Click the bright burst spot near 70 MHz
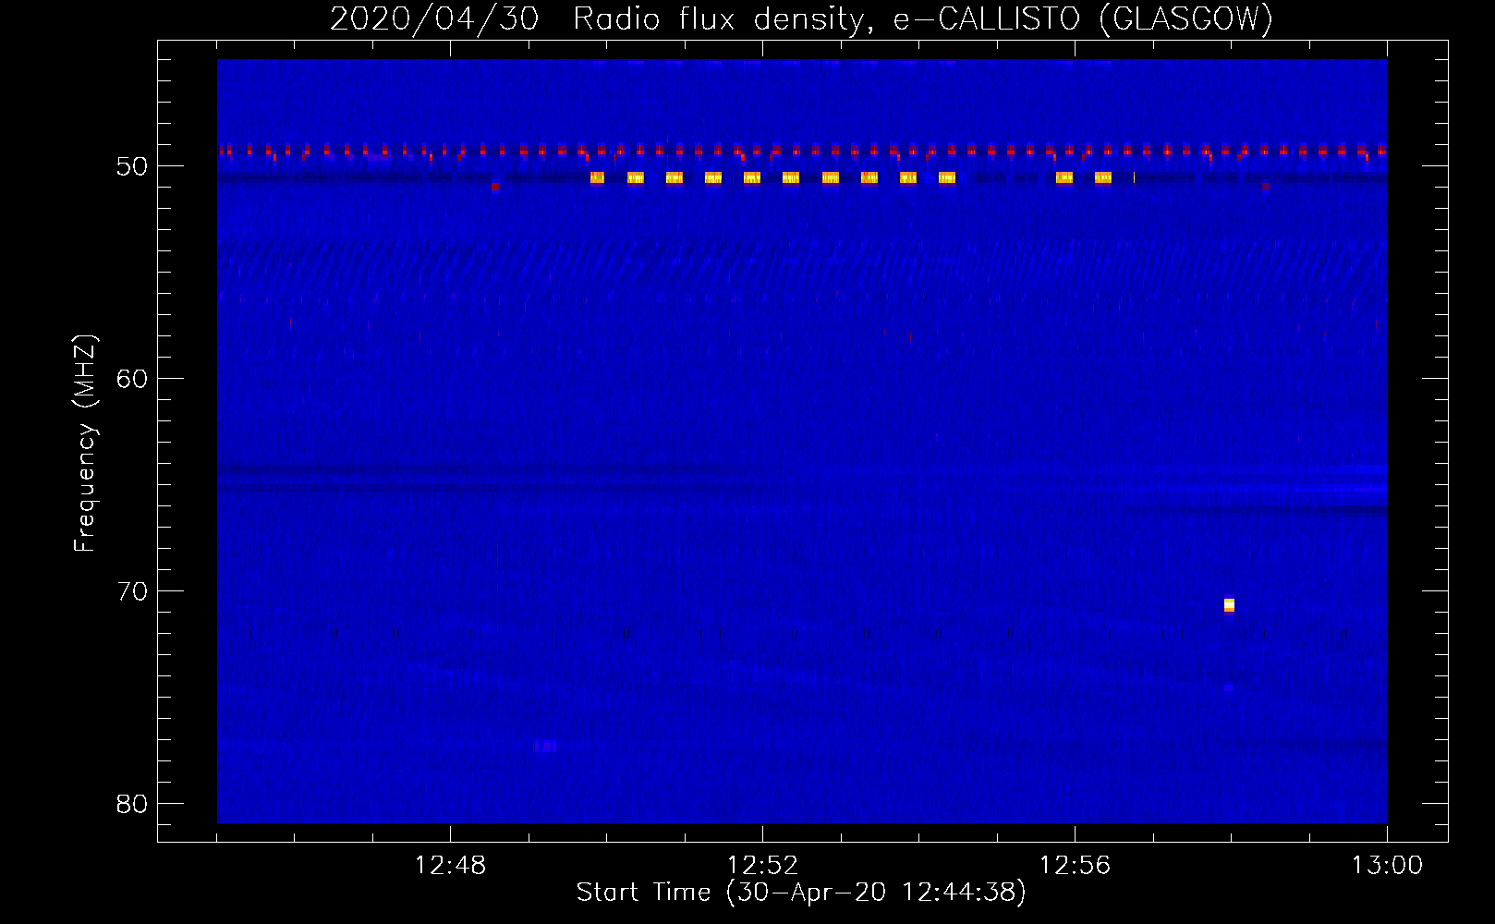The height and width of the screenshot is (924, 1495). tap(1229, 605)
